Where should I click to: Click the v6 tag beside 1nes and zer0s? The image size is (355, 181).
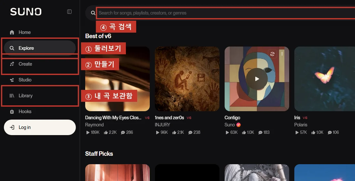pos(189,118)
